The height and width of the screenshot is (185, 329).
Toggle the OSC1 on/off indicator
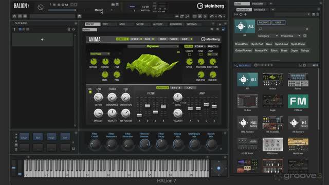[127, 39]
